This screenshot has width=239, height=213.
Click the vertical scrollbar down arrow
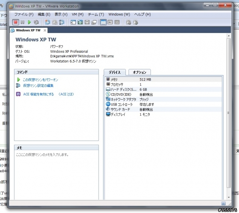point(229,197)
